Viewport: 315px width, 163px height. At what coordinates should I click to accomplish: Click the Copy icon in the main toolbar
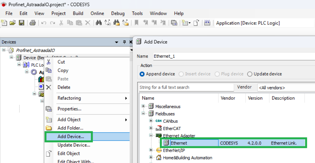tap(70, 23)
